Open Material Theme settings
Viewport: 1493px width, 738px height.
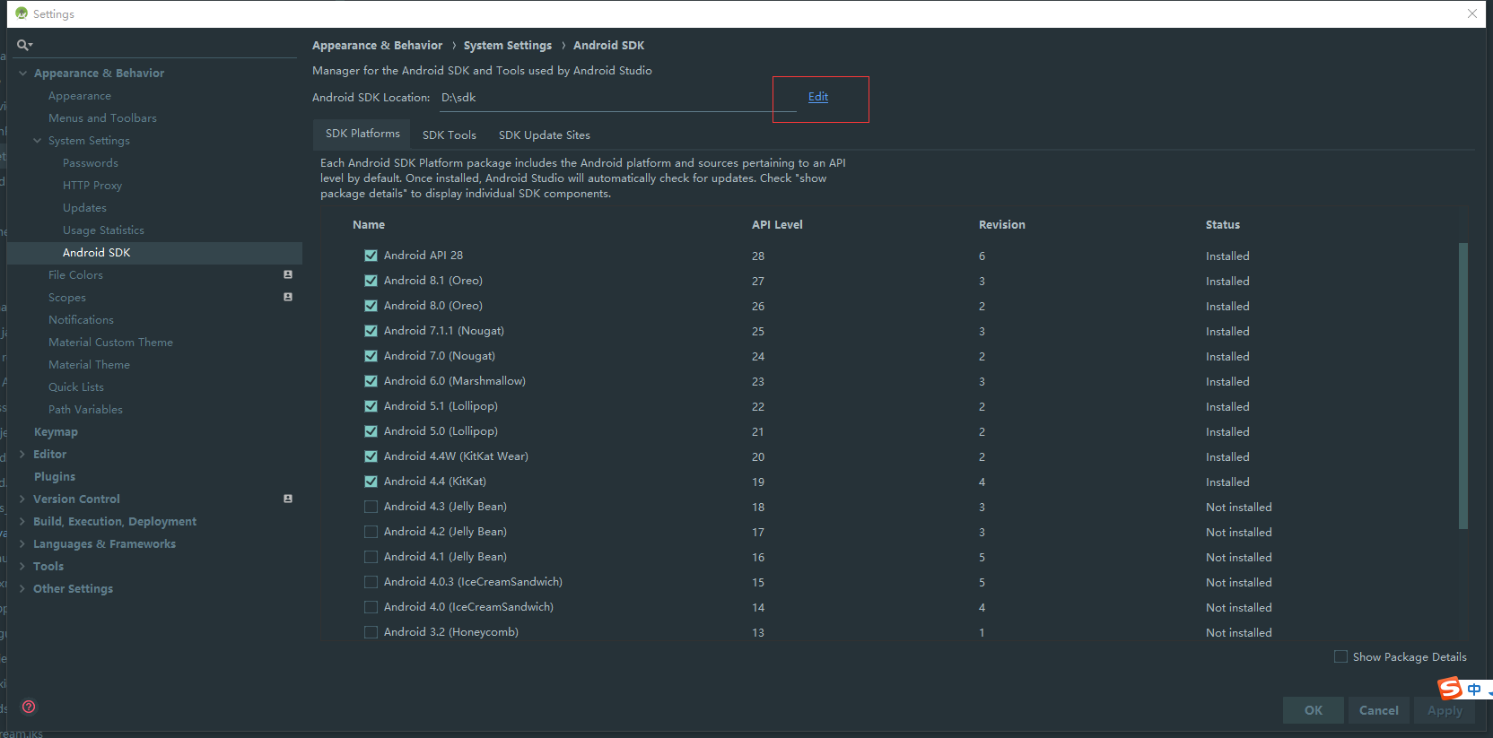89,365
